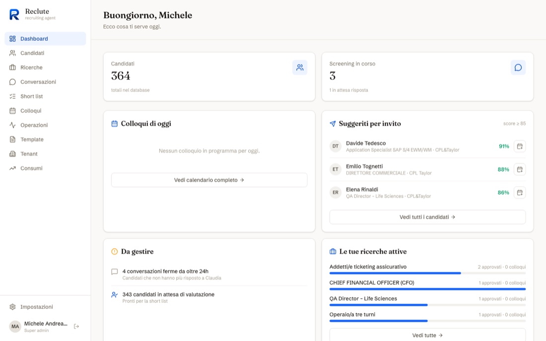Click the warning icon beside Da gestire

[x=114, y=252]
